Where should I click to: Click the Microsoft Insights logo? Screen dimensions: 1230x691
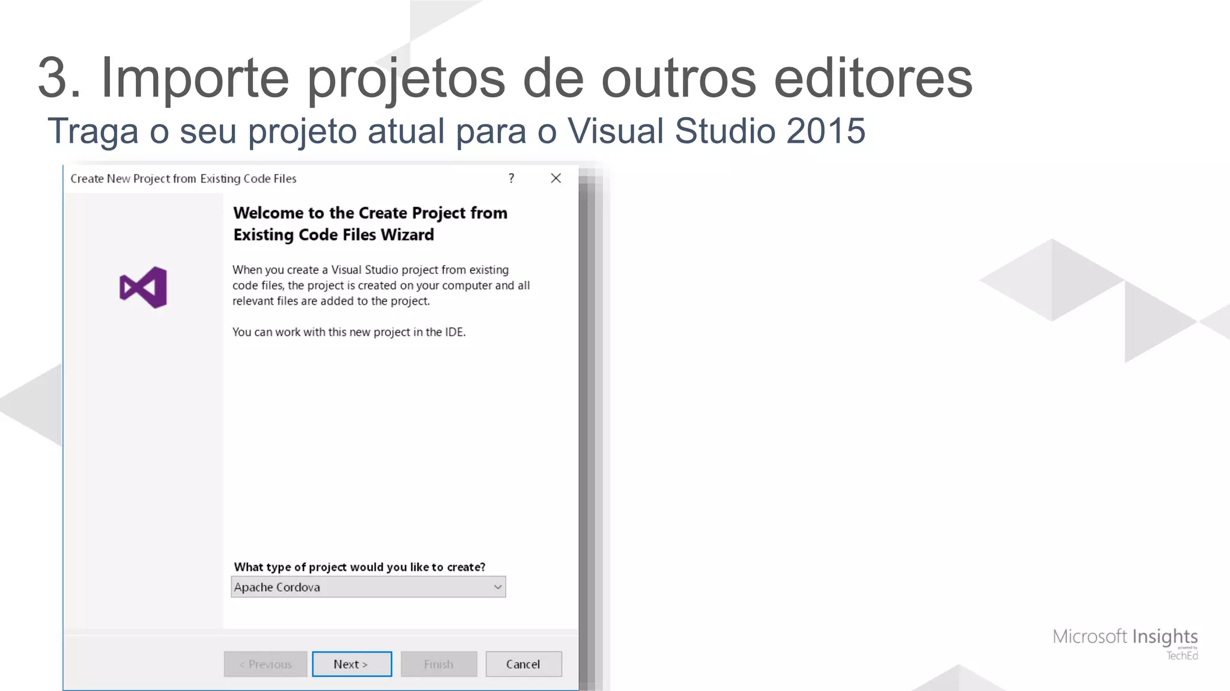click(1125, 642)
